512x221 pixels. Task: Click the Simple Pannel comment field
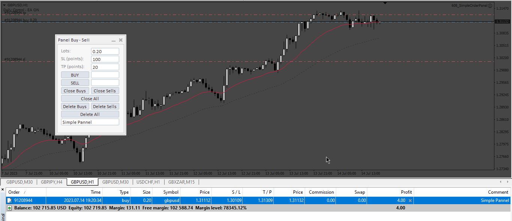pyautogui.click(x=90, y=122)
